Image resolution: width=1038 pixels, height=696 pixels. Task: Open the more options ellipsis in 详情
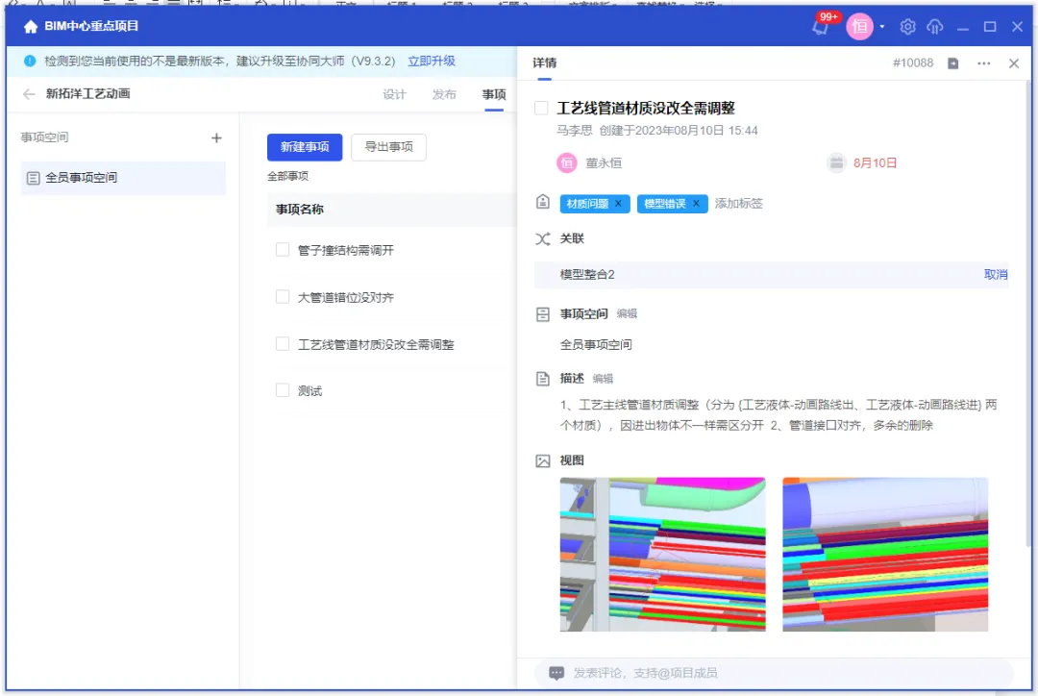pos(983,63)
